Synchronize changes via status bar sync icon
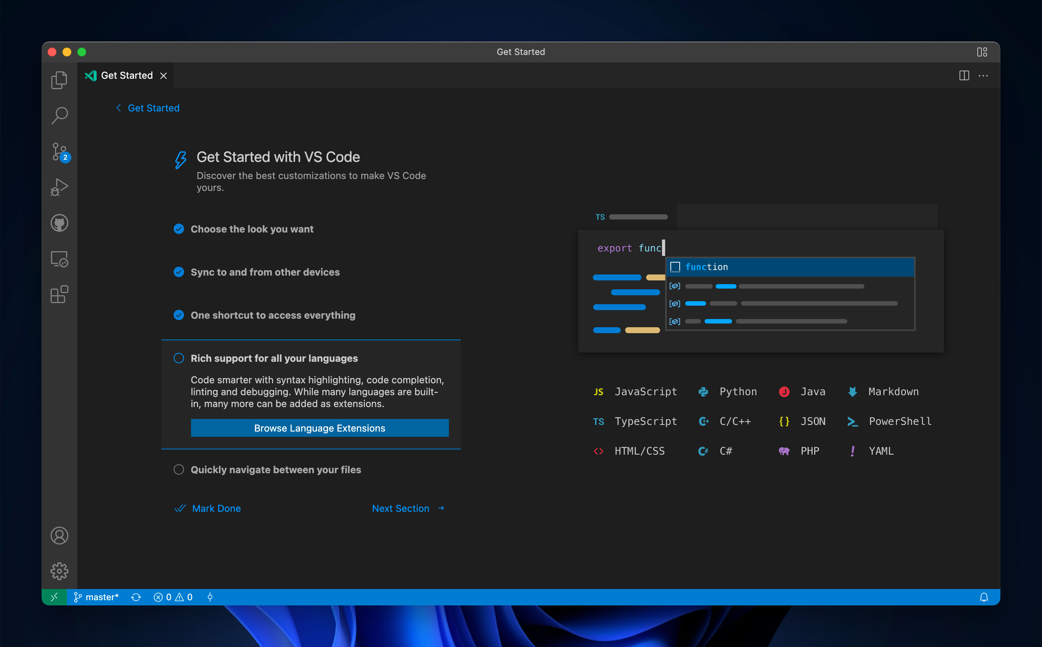The width and height of the screenshot is (1042, 647). (x=136, y=597)
